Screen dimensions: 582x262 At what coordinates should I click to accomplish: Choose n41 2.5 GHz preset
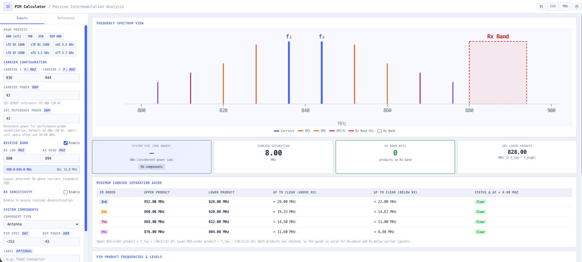(x=65, y=45)
